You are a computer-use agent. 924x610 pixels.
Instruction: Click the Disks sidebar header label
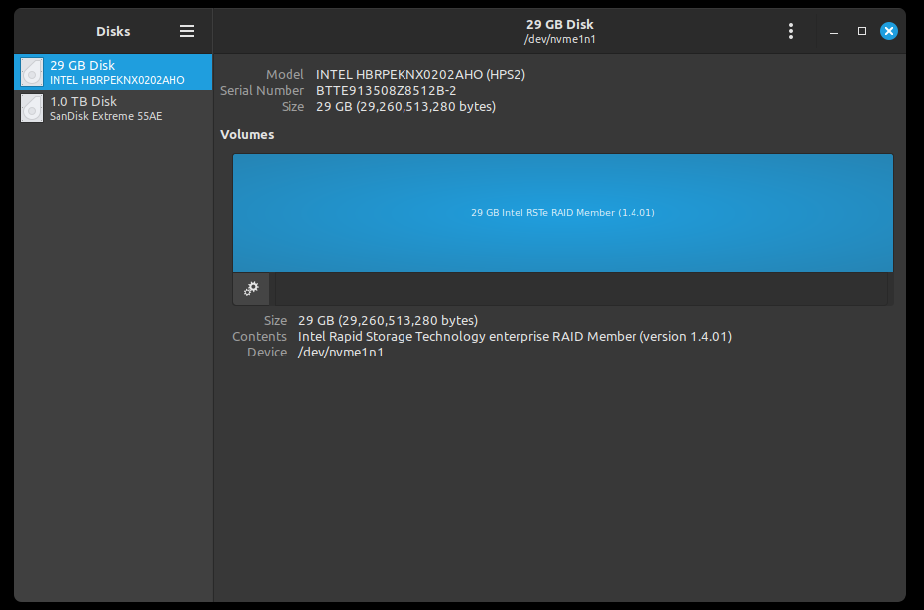(x=113, y=31)
